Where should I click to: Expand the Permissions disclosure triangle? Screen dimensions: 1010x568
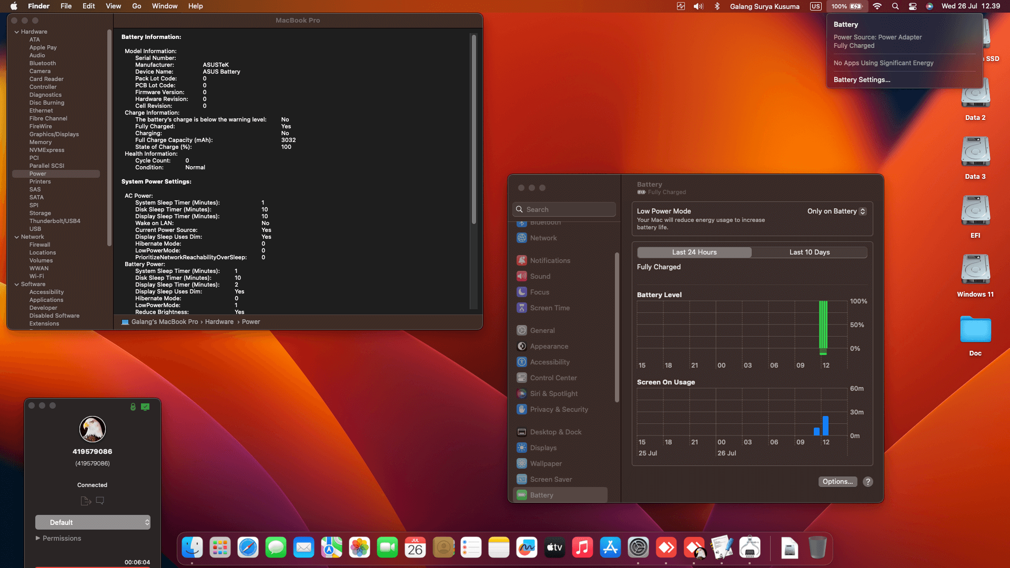(x=38, y=538)
